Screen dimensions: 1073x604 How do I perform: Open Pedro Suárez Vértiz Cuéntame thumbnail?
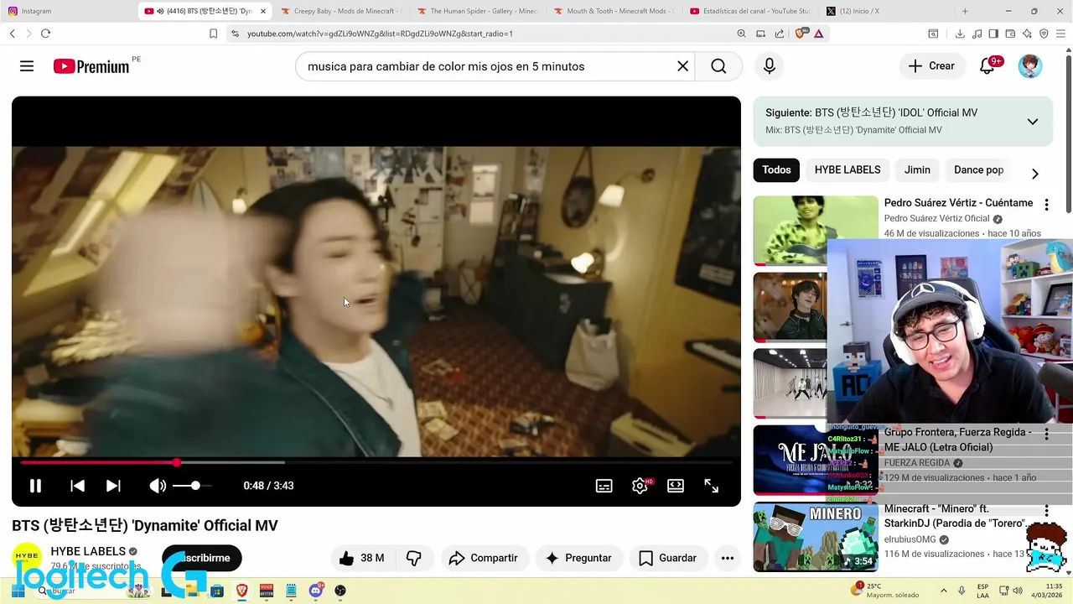click(x=816, y=231)
